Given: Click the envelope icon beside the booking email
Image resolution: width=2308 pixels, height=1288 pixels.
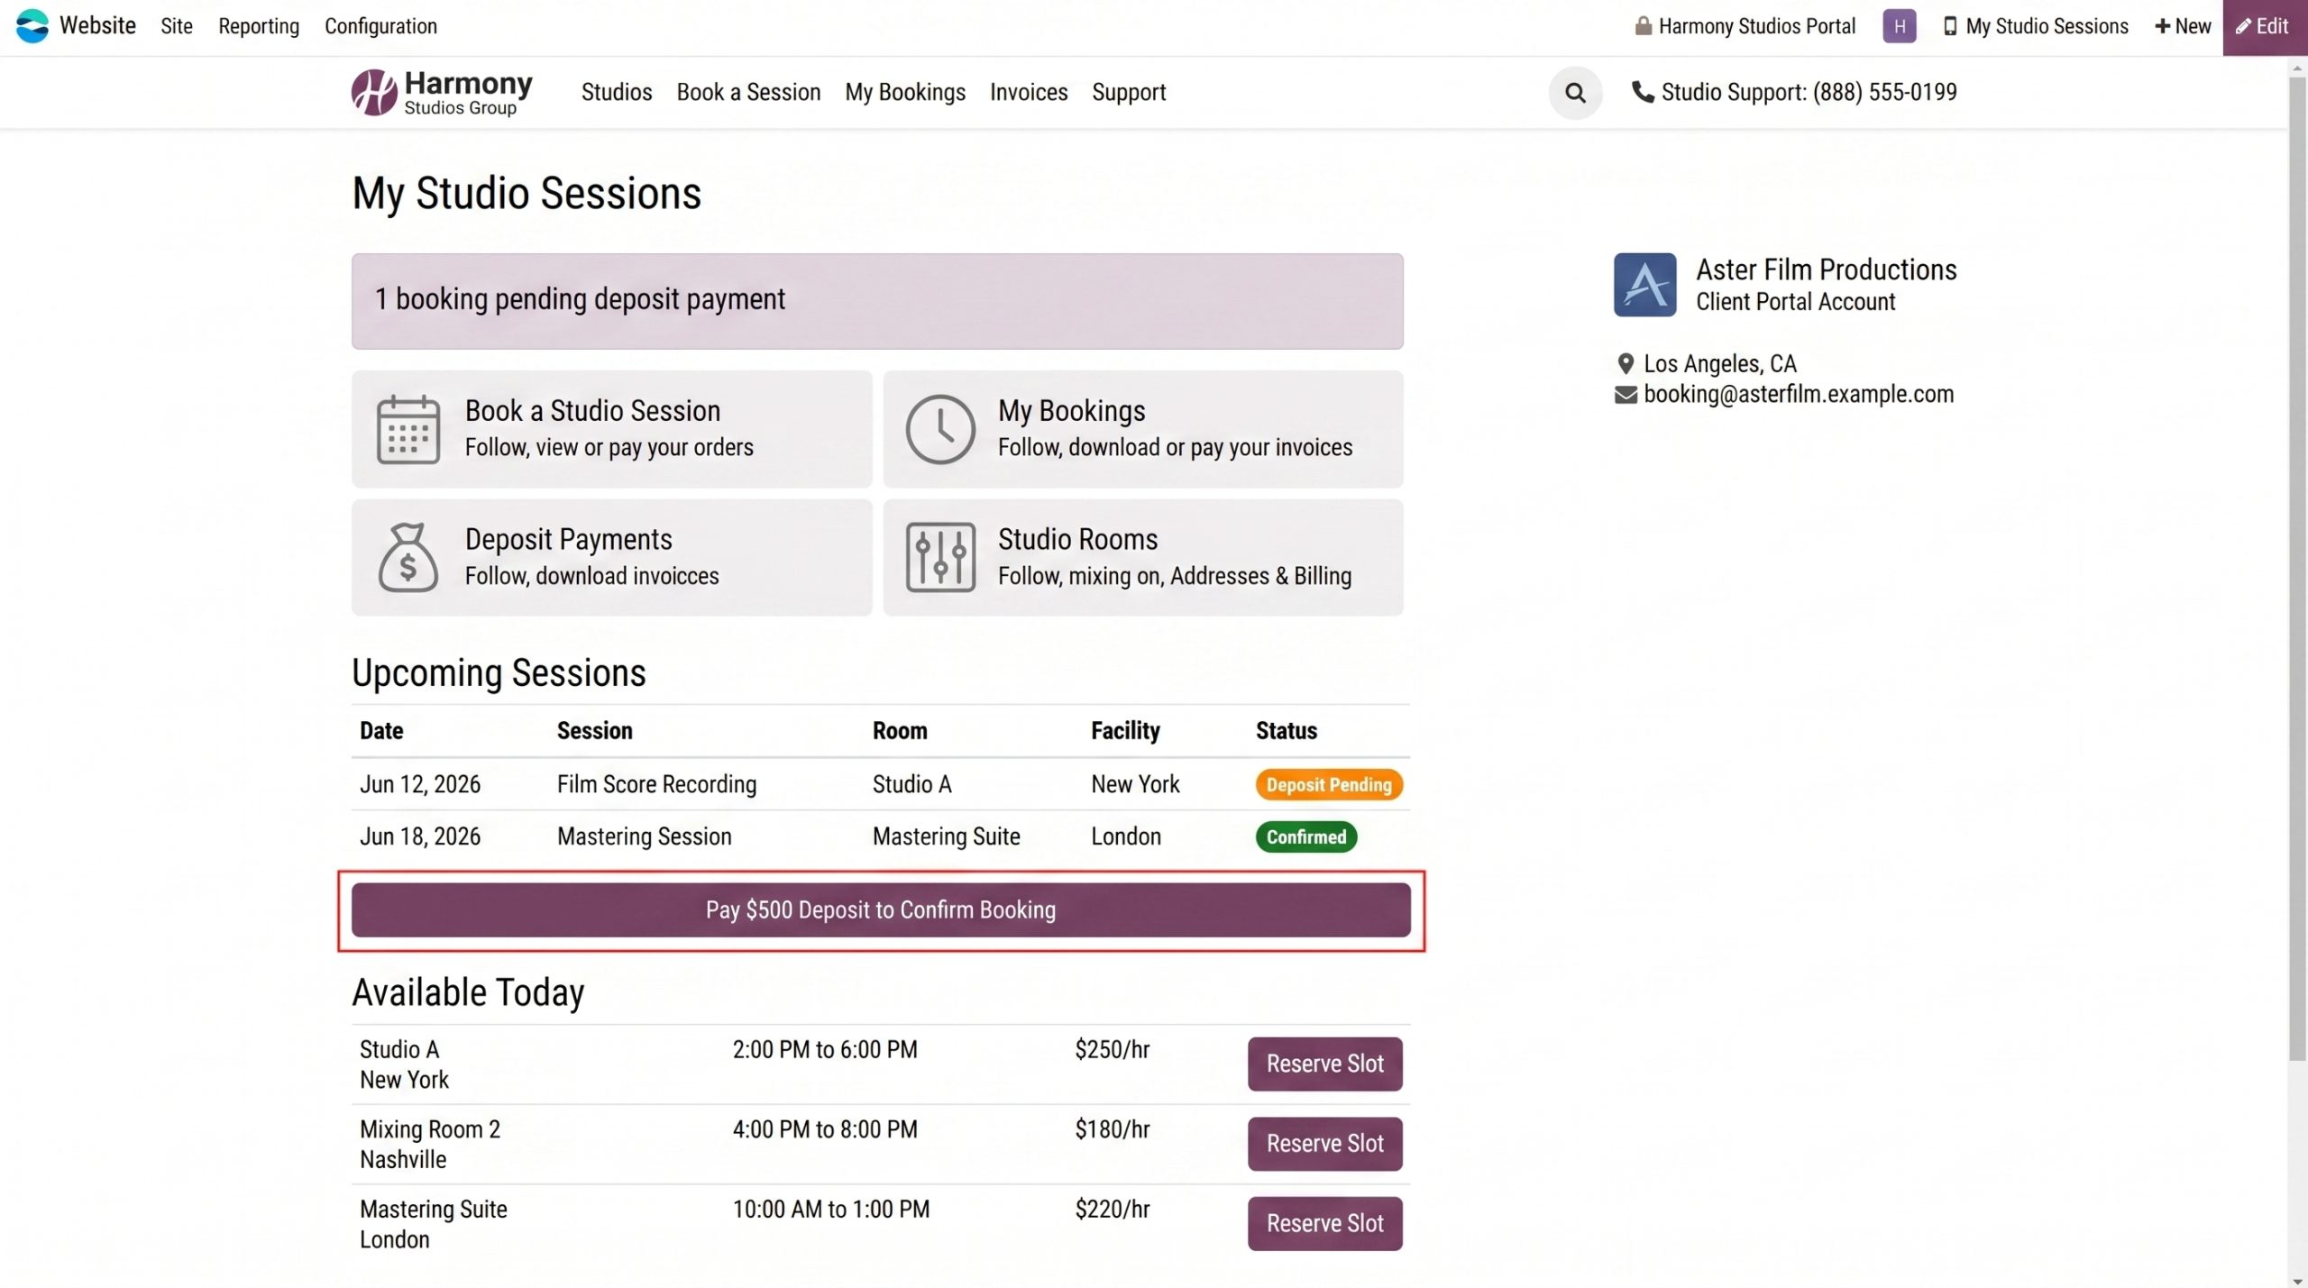Looking at the screenshot, I should tap(1625, 395).
